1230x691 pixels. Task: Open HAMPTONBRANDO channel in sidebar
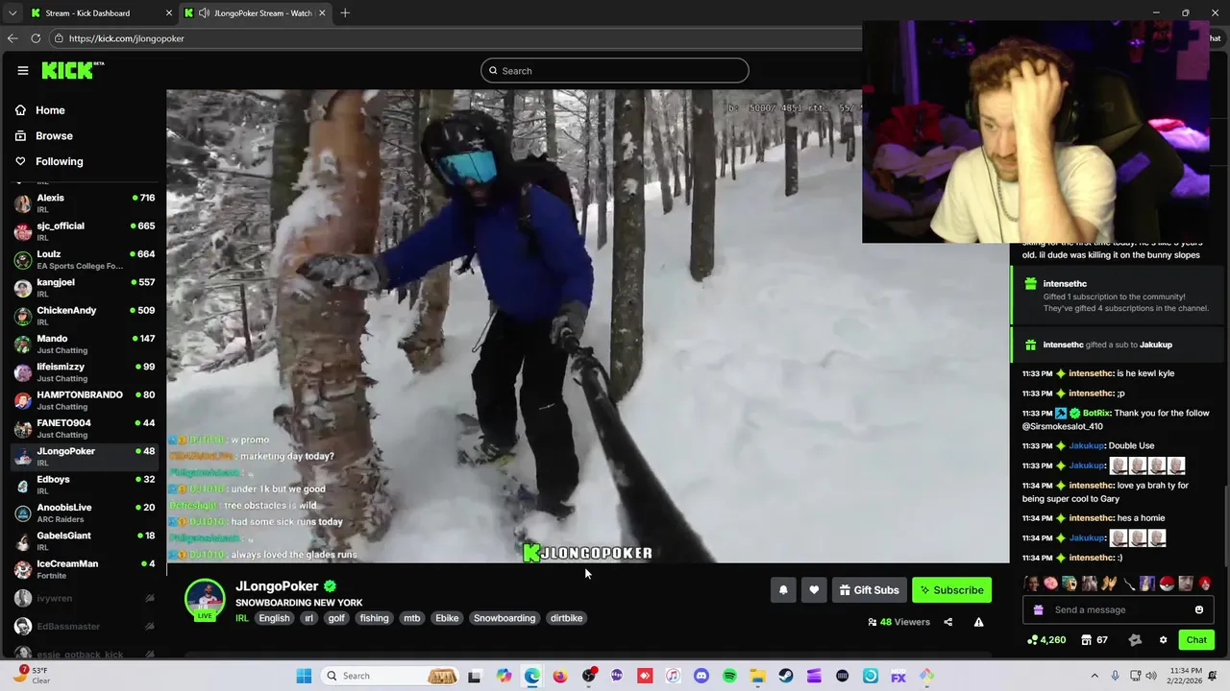click(x=83, y=400)
